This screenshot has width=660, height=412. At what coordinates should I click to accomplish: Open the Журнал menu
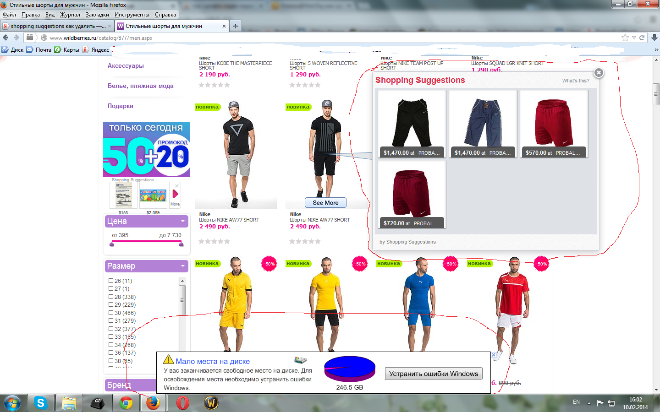(x=70, y=15)
